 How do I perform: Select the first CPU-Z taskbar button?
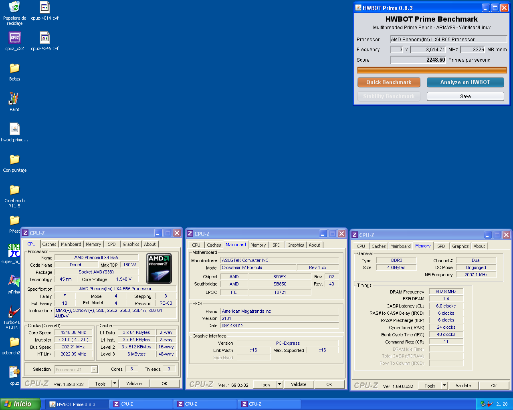click(141, 404)
